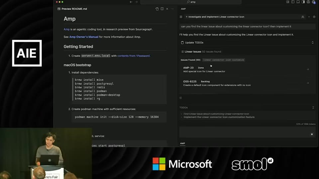Go back using the navigation arrow
Screen dimensions: 319x179
click(x=131, y=2)
